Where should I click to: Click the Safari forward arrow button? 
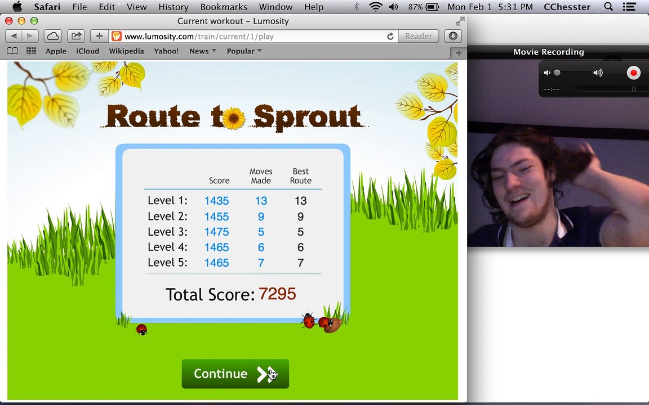30,37
